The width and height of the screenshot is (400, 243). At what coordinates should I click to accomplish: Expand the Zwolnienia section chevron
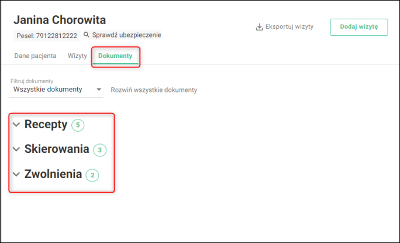16,174
